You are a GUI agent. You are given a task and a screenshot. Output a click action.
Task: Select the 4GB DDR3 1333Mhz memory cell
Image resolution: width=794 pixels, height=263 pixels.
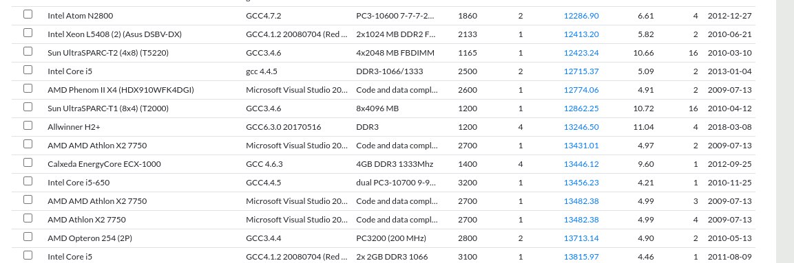pyautogui.click(x=395, y=164)
